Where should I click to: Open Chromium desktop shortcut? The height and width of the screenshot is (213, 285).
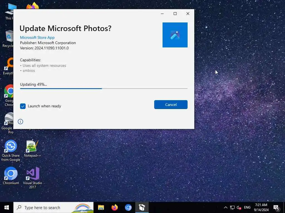click(x=11, y=176)
